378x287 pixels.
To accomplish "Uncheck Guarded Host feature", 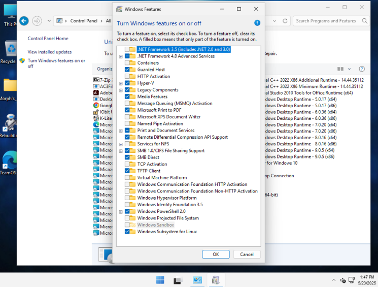I will (127, 70).
